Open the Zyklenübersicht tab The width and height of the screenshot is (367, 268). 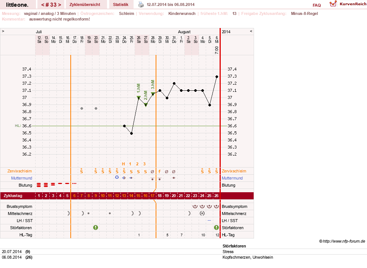pos(85,4)
